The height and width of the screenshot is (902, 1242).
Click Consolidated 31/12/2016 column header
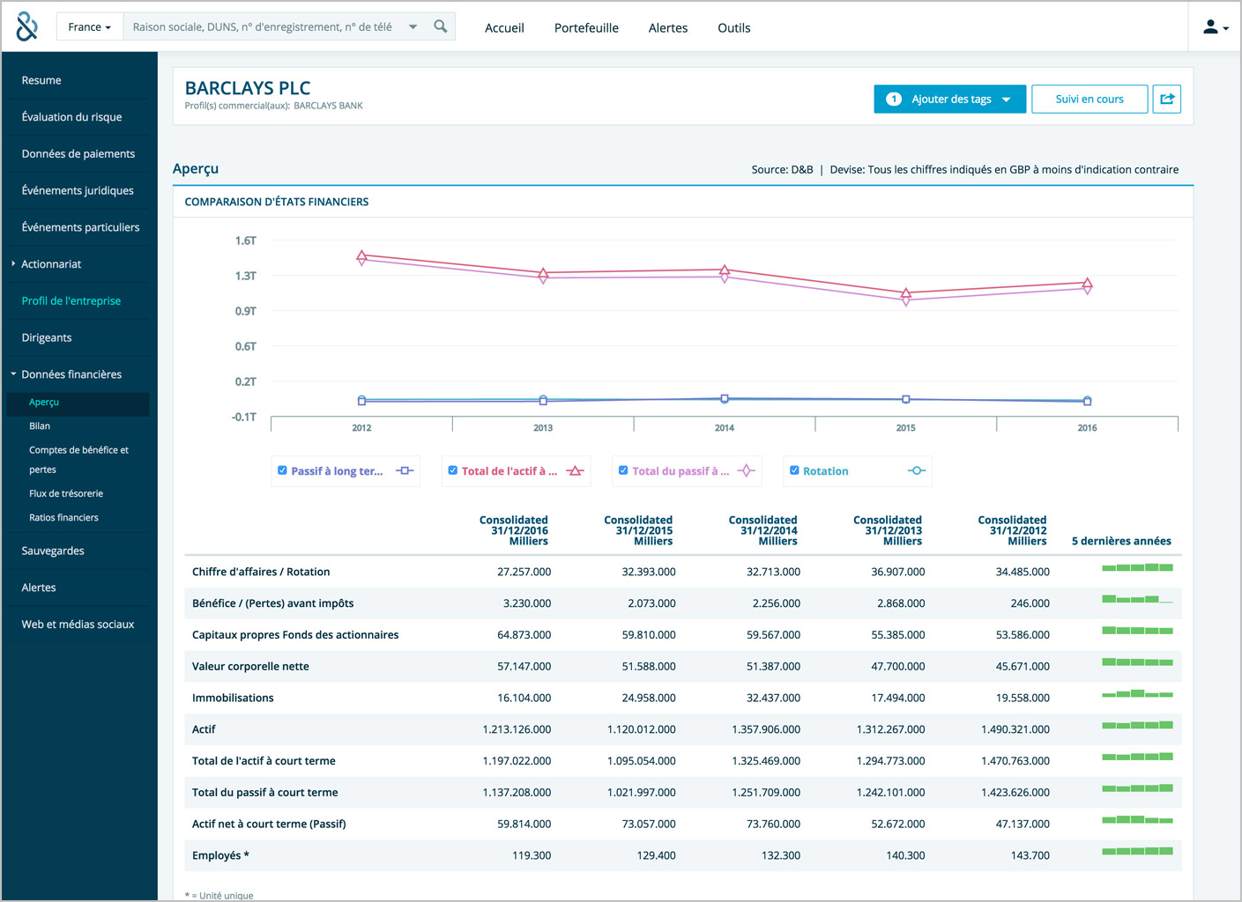514,530
